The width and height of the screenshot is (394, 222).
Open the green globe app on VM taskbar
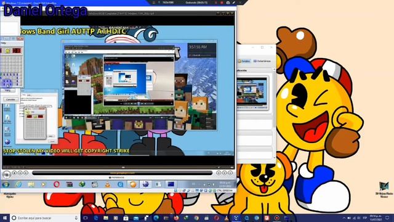tap(82, 184)
